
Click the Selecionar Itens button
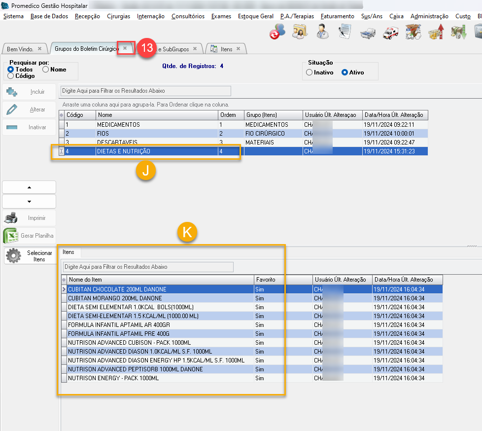point(30,256)
